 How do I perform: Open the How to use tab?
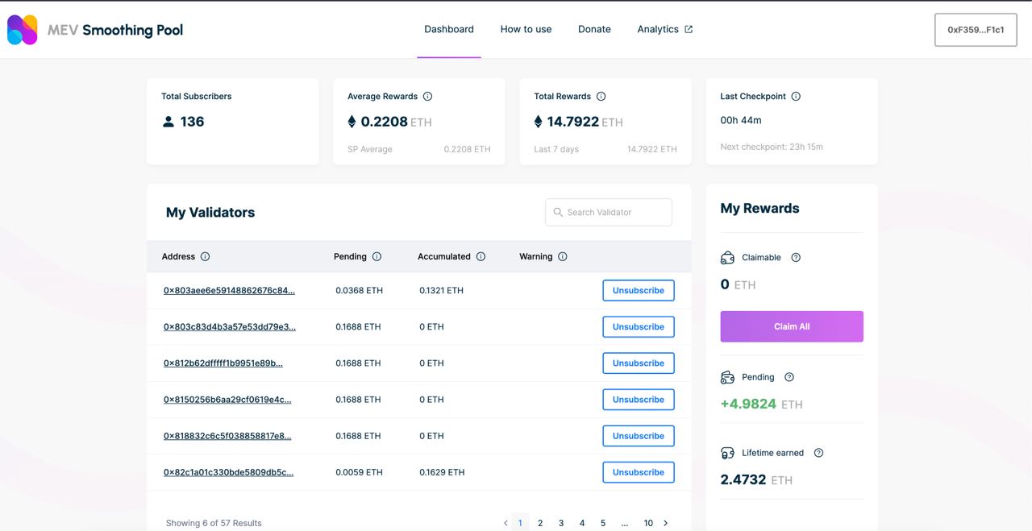(x=526, y=30)
